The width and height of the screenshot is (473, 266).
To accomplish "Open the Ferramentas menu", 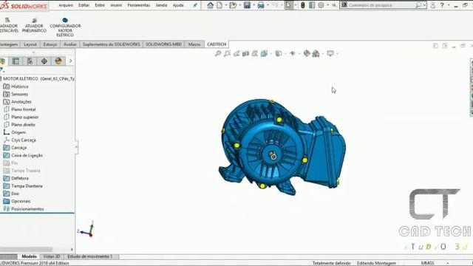I will [138, 5].
